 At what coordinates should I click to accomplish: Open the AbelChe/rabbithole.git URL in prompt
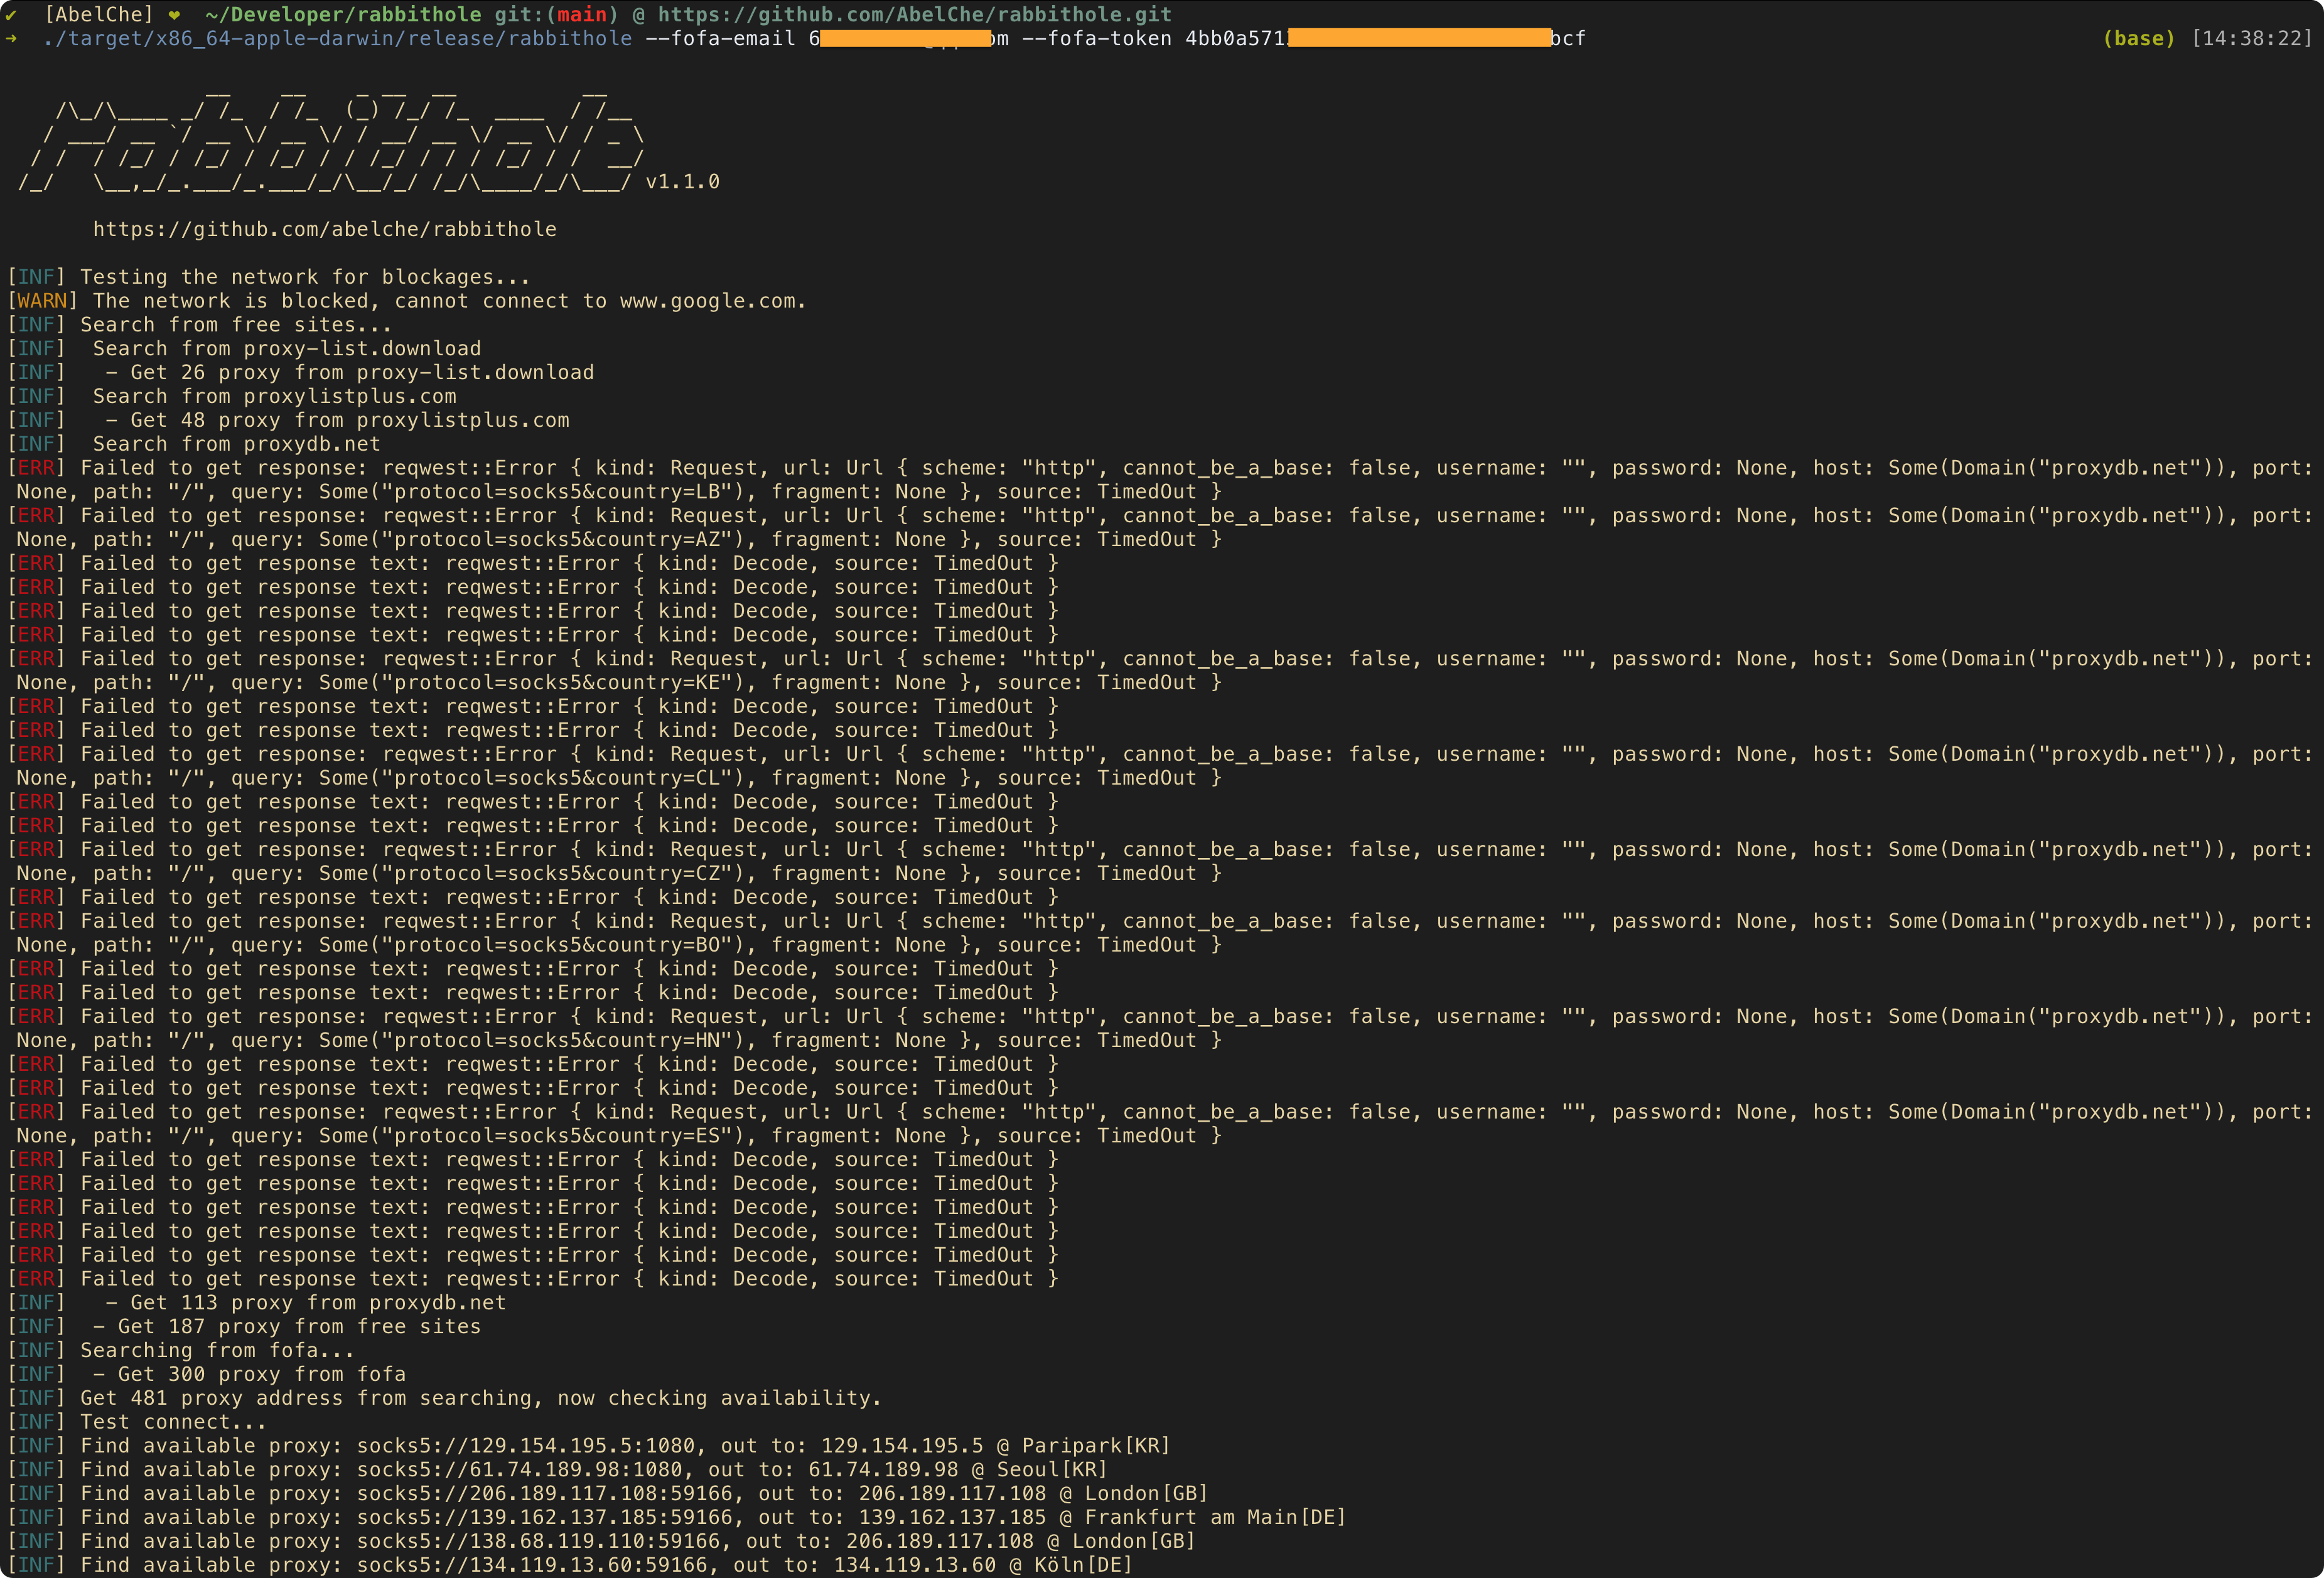[x=914, y=14]
